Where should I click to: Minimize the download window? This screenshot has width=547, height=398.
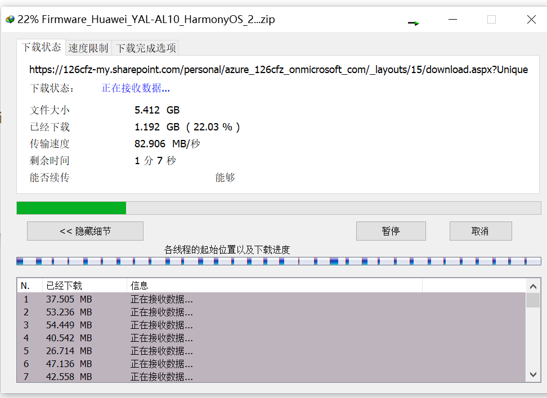[x=452, y=20]
